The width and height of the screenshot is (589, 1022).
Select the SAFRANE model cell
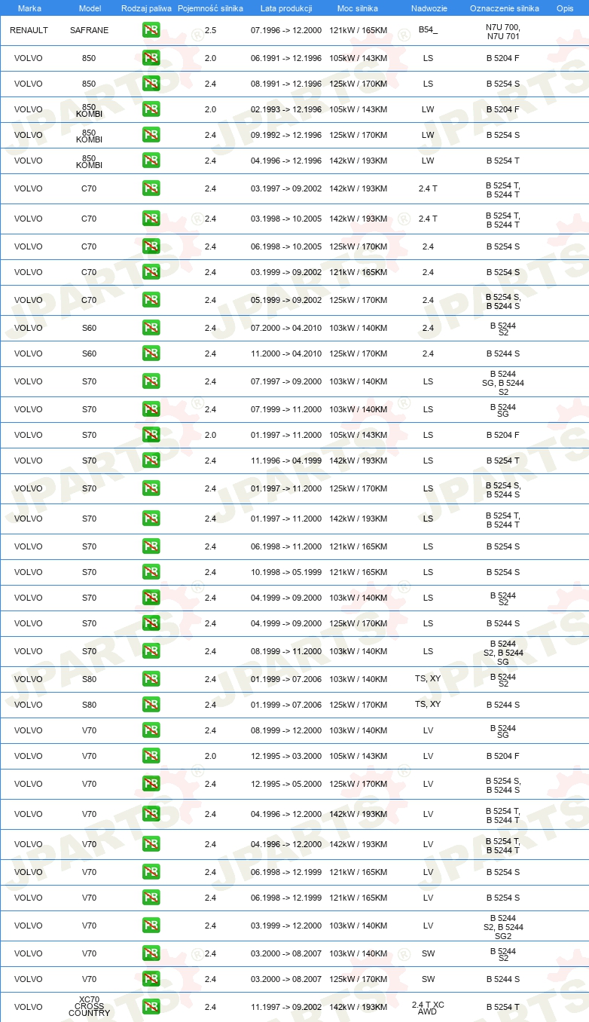coord(89,30)
